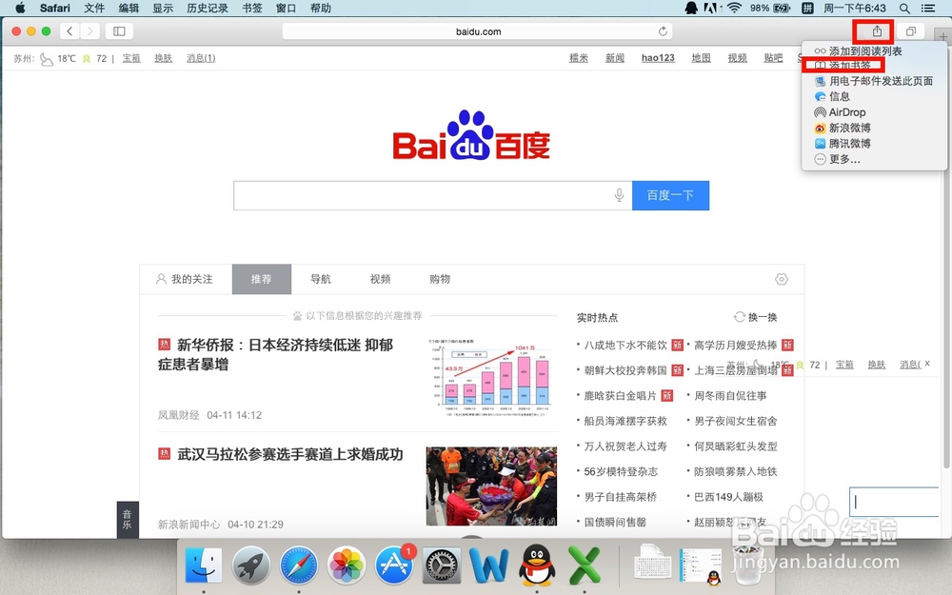Viewport: 952px width, 595px height.
Task: Open the 文件 menu
Action: pos(94,8)
